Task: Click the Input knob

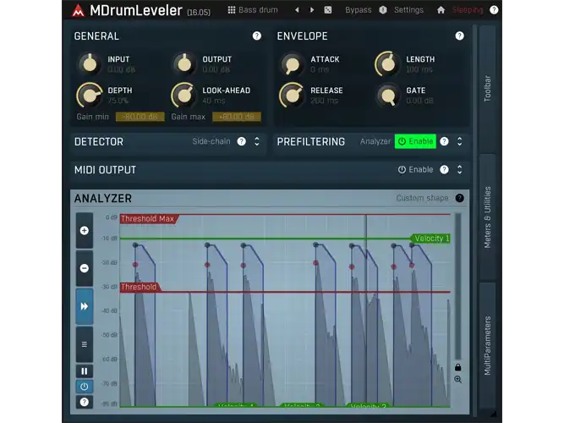Action: coord(90,64)
